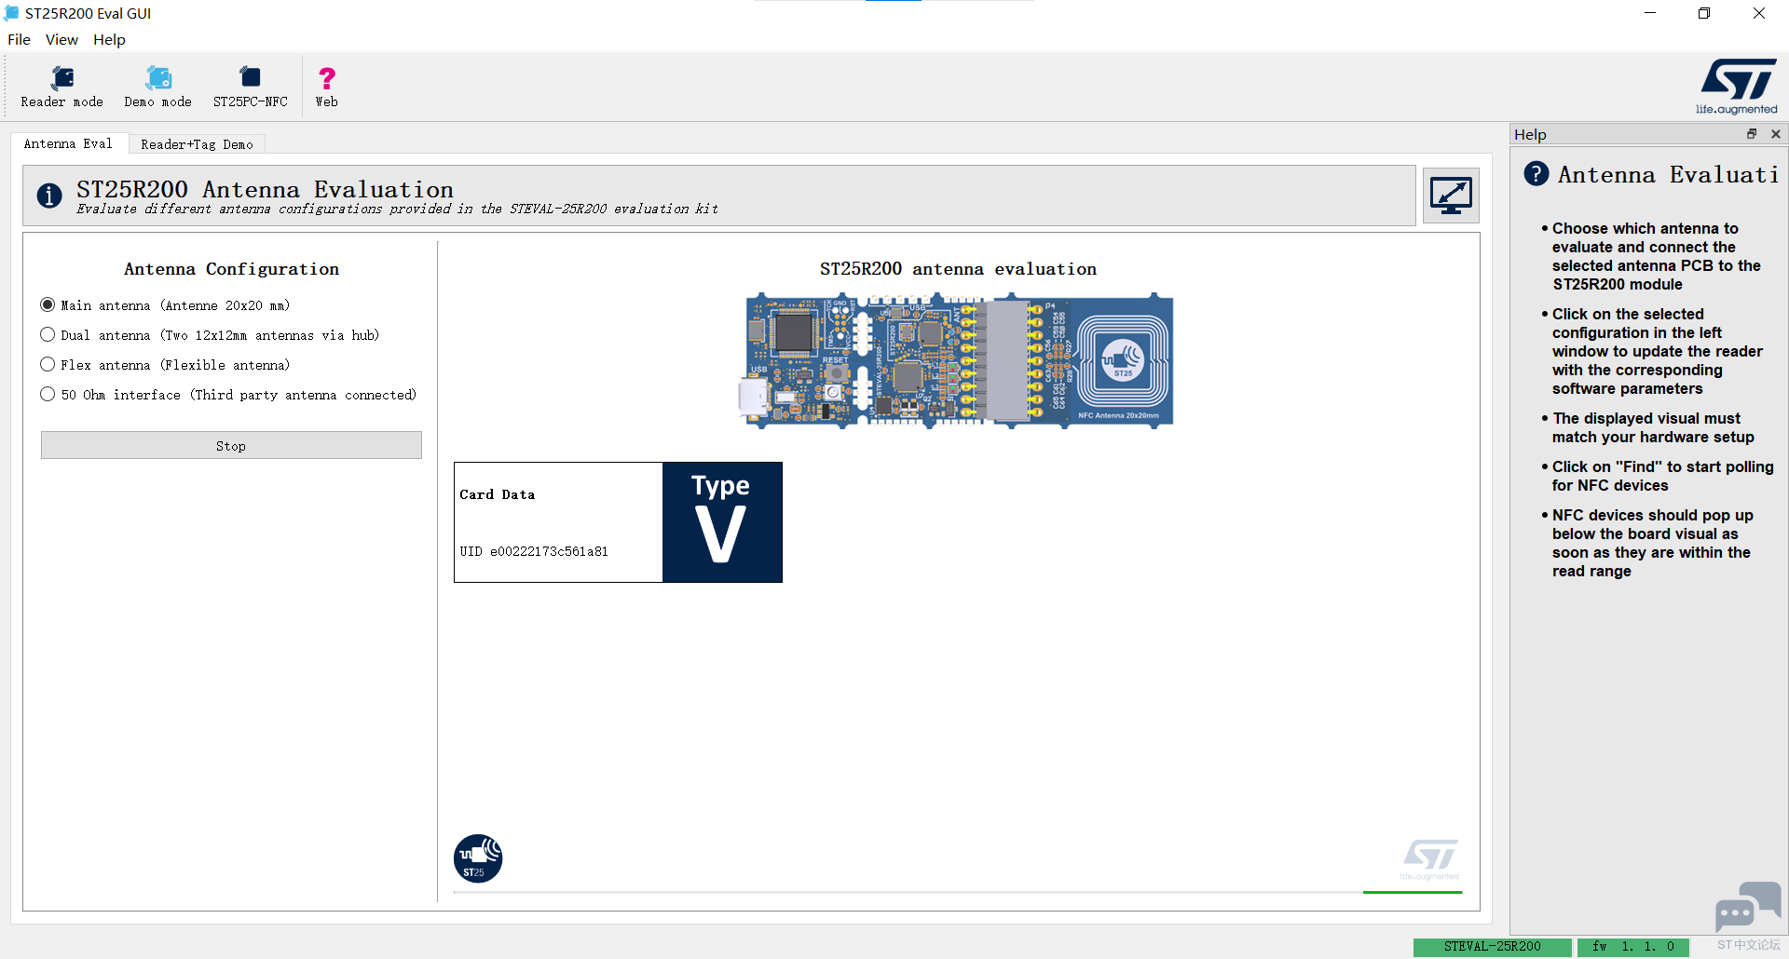Click the Antenna Configuration heading
Screen dimensions: 1789x959
click(x=232, y=269)
